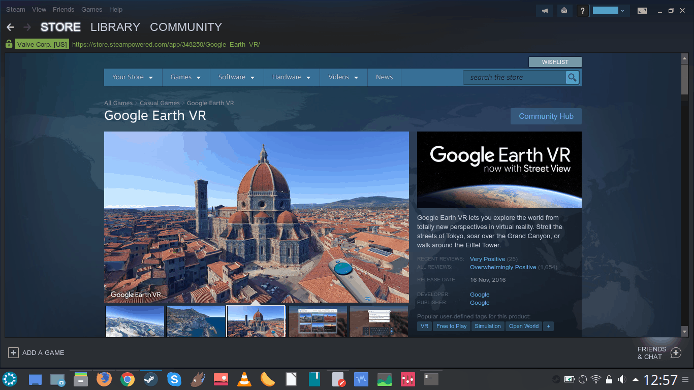Viewport: 694px width, 390px height.
Task: Go back with the left arrow
Action: pos(10,27)
